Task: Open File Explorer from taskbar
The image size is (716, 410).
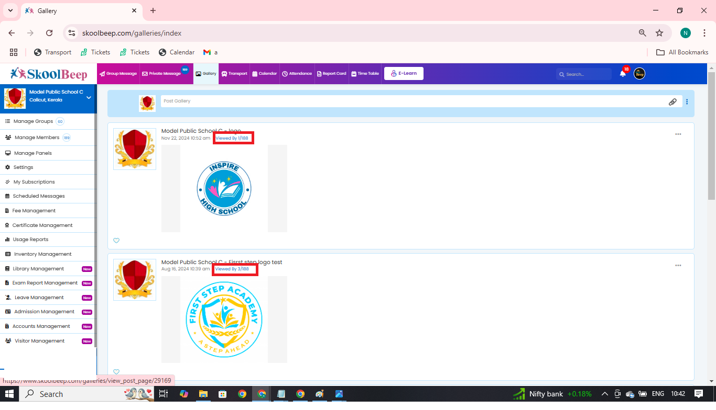Action: (203, 394)
